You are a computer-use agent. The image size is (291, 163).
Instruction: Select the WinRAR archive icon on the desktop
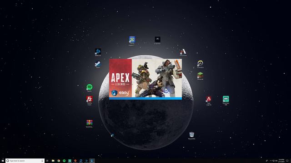(x=90, y=124)
